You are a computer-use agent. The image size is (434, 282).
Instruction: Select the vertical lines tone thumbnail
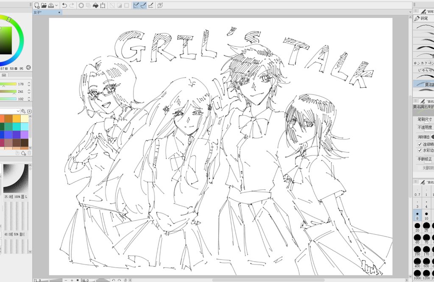pos(16,216)
